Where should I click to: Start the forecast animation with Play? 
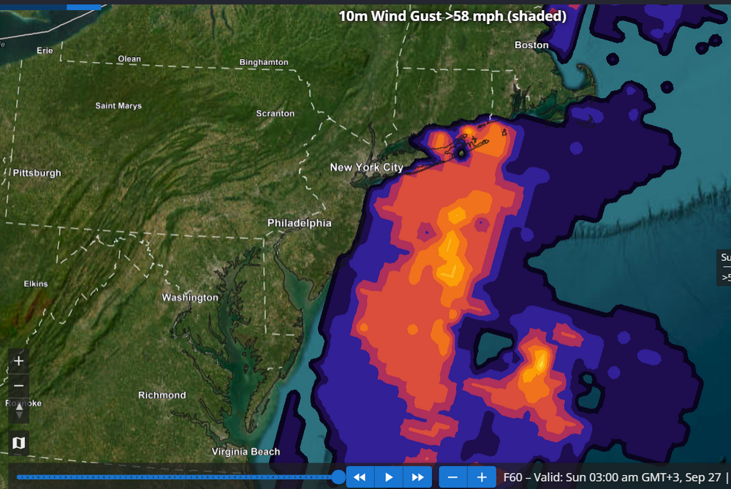(x=389, y=477)
